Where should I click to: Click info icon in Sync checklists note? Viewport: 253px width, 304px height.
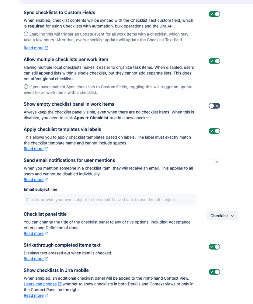(x=26, y=34)
